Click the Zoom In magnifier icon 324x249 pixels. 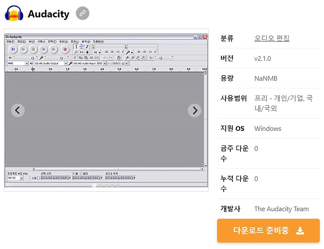pyautogui.click(x=127, y=58)
